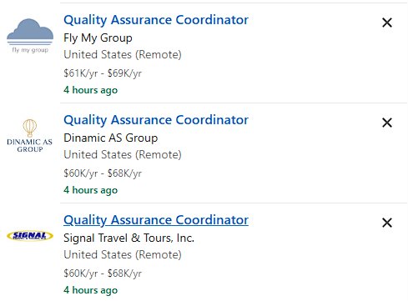Click the Dinamic AS Group company name
The height and width of the screenshot is (301, 408).
(x=111, y=138)
